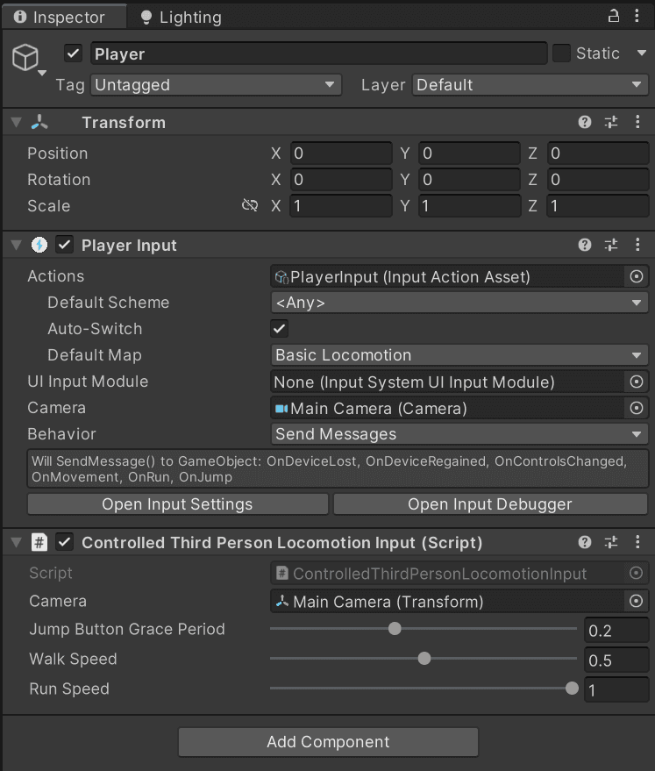This screenshot has width=655, height=771.
Task: Click the script icon on Controlled Third Person Locomotion
Action: (39, 542)
